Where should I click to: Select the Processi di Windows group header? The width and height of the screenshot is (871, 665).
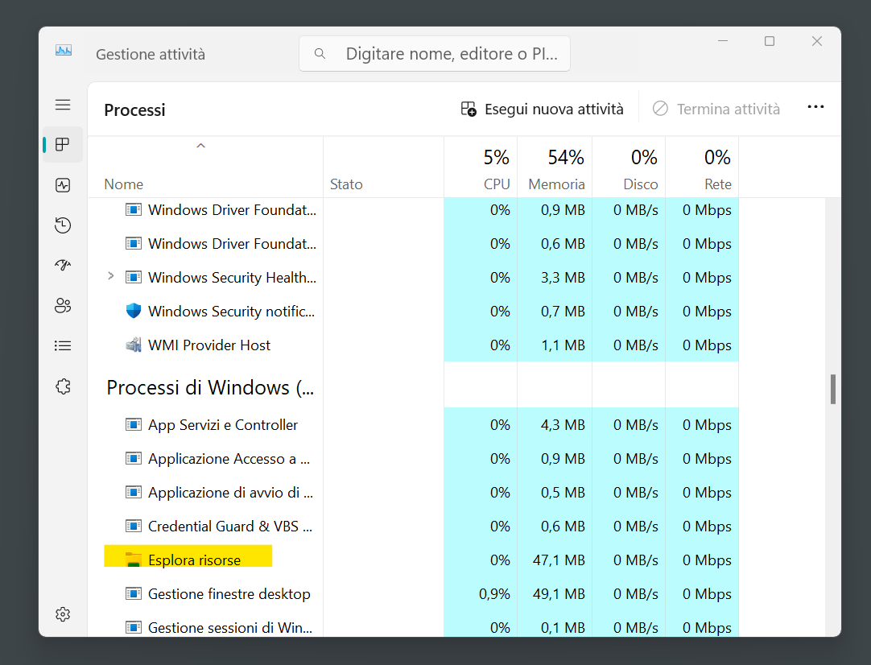pos(210,388)
